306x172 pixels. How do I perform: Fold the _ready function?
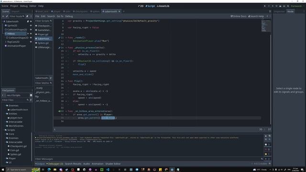pyautogui.click(x=66, y=38)
